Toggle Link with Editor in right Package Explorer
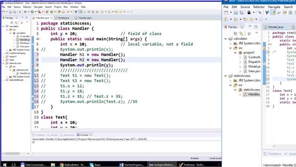Image resolution: width=296 pixels, height=167 pixels. point(241,33)
